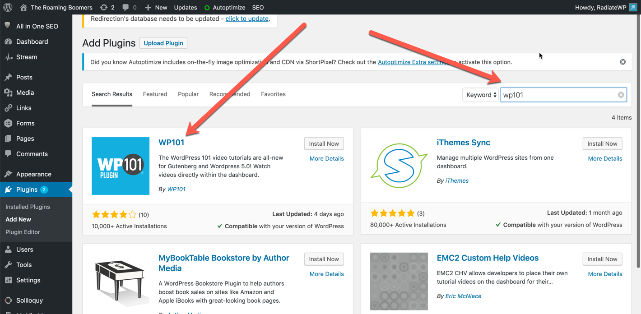The image size is (641, 314).
Task: Dismiss the Autoptimize notice with X icon
Action: click(x=622, y=62)
